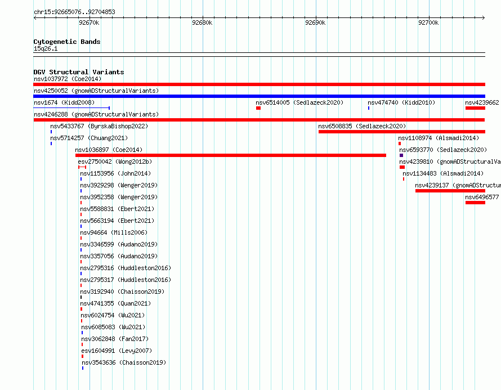Click the purple nsv6593770 square glyph

pos(401,155)
